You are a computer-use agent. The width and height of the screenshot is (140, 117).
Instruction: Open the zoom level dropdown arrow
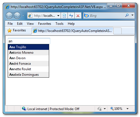[x=127, y=109]
